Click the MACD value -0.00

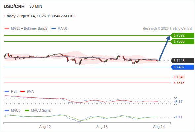(x=177, y=117)
